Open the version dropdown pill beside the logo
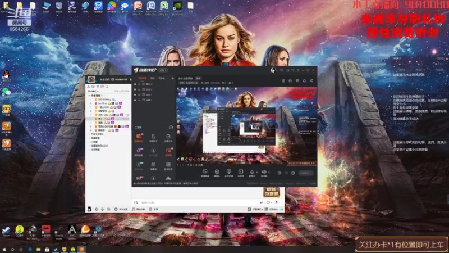449x253 pixels. pyautogui.click(x=163, y=70)
